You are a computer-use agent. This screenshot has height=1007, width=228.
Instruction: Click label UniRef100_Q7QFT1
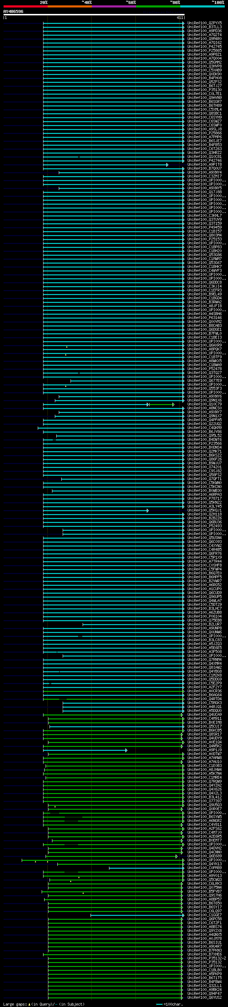coord(204,479)
